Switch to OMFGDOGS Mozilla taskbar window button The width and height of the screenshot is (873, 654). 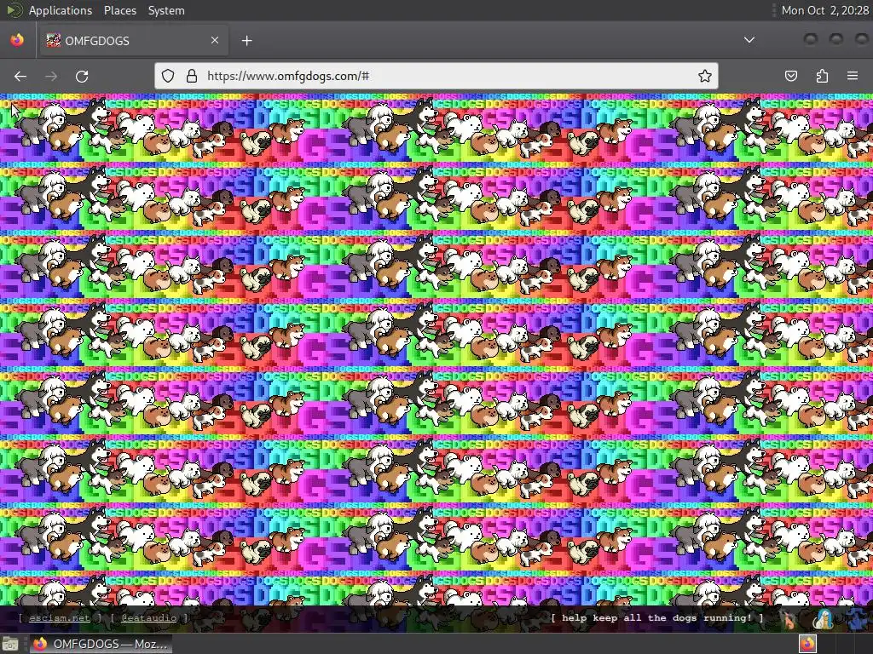point(101,644)
